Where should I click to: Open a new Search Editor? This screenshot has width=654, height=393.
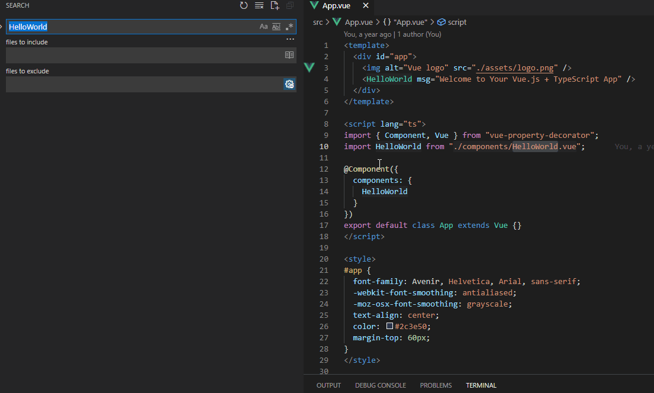click(275, 5)
